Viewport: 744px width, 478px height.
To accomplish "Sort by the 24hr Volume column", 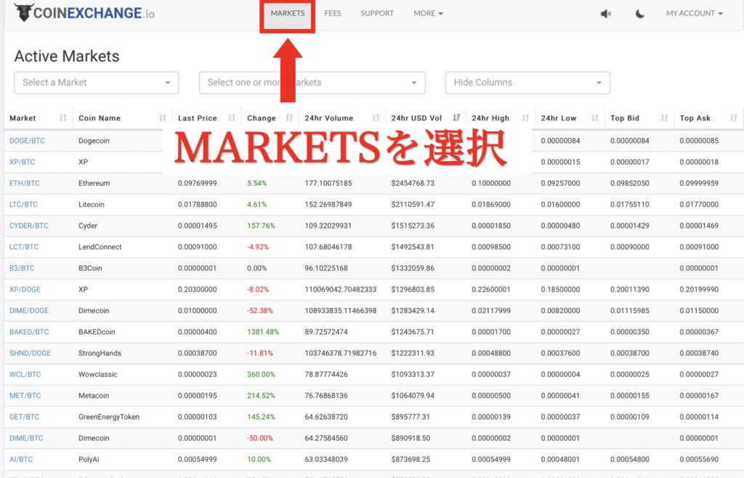I will [342, 118].
